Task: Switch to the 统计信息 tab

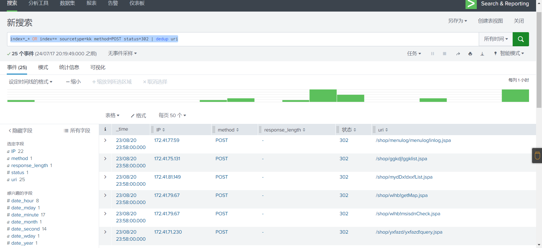Action: click(x=69, y=67)
